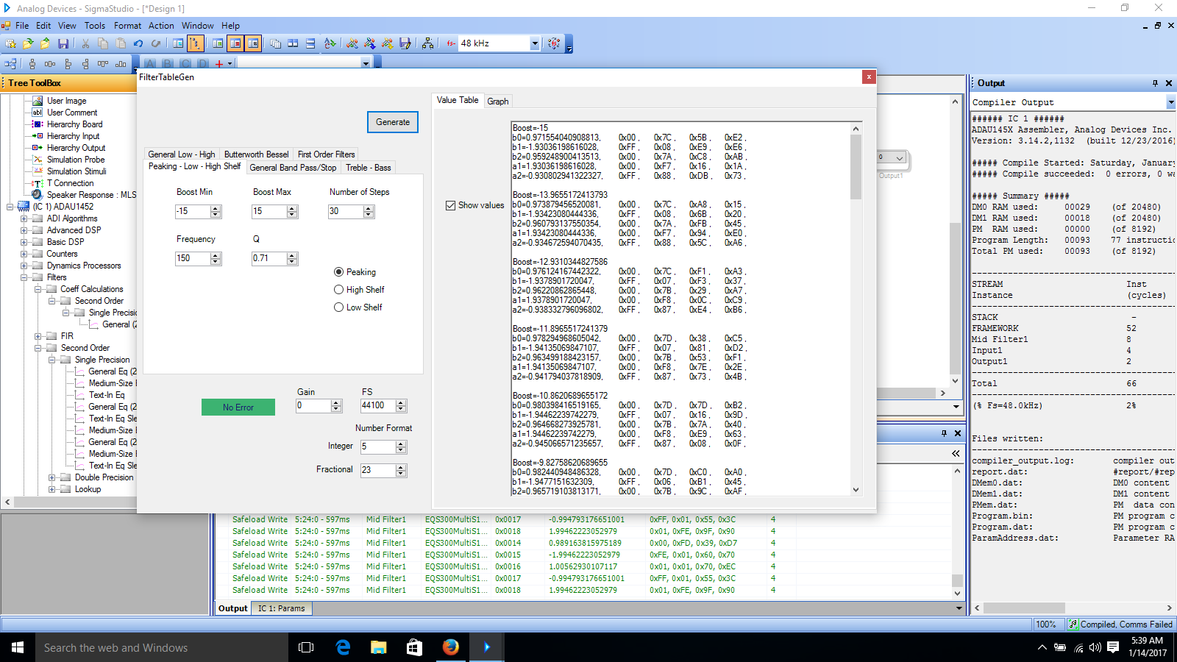Click the Cascade windows icon

(276, 44)
